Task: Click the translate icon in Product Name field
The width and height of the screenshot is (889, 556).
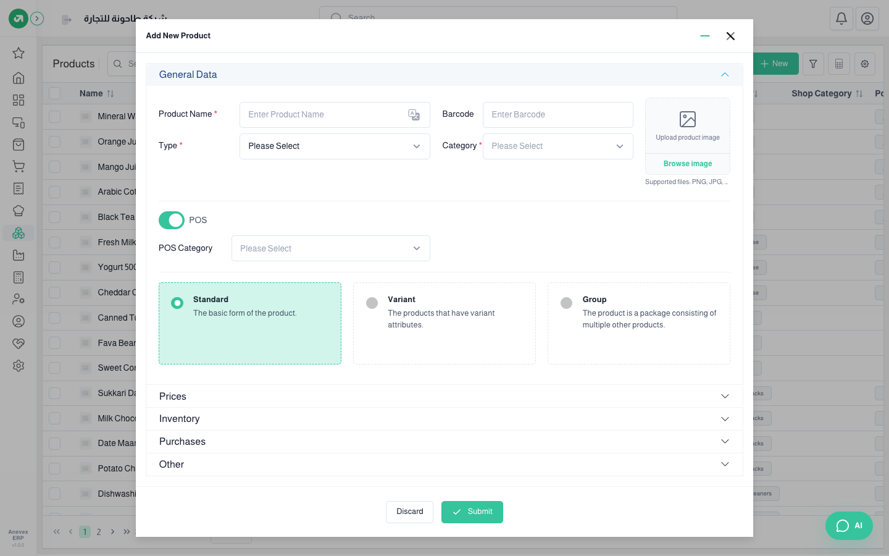Action: pyautogui.click(x=414, y=115)
